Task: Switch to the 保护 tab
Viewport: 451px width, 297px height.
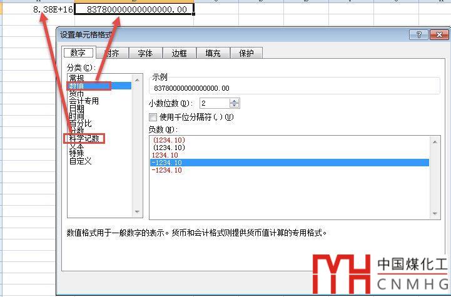Action: (x=246, y=53)
